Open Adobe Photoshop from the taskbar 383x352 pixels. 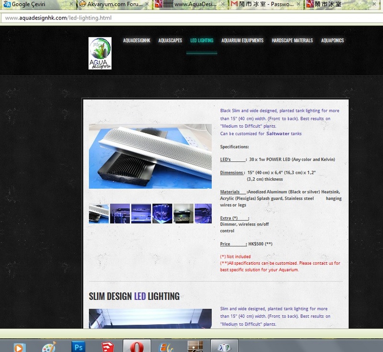pos(79,347)
